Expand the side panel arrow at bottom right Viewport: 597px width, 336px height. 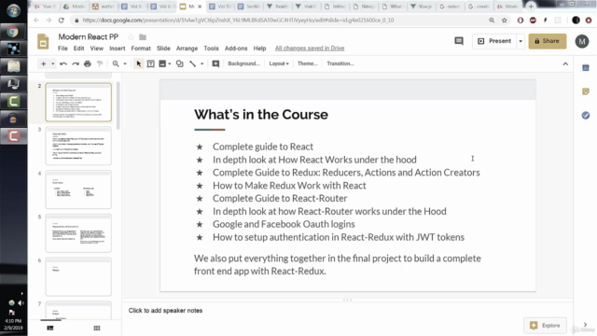pos(585,325)
